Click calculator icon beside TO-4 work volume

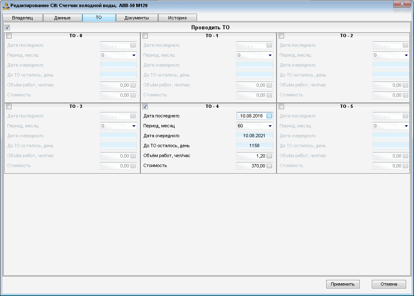tap(270, 156)
